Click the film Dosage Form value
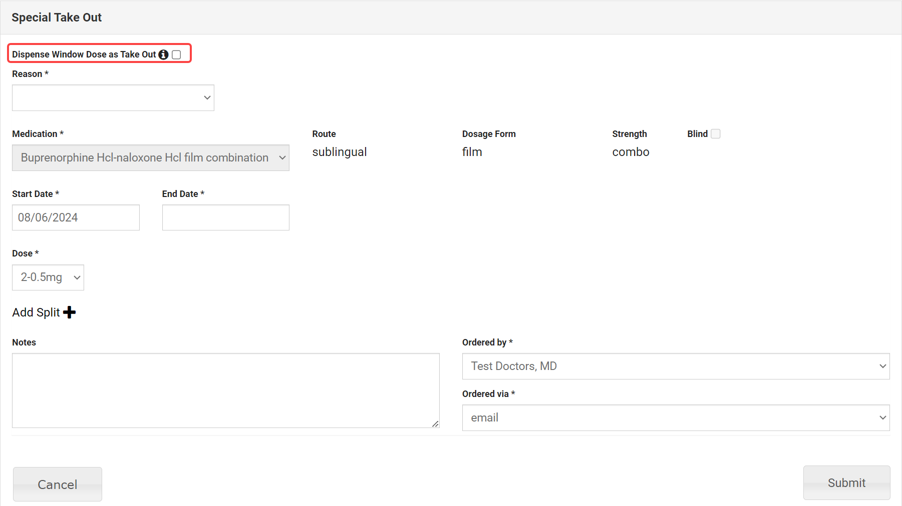 [x=472, y=152]
